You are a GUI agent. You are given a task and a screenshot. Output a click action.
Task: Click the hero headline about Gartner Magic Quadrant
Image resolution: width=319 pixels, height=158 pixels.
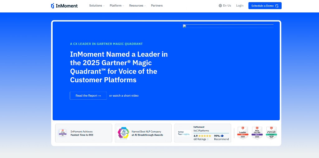point(119,67)
